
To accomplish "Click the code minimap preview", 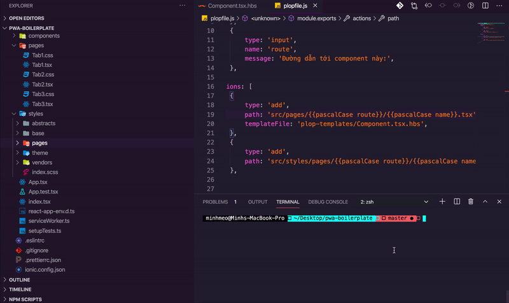I will 491,32.
